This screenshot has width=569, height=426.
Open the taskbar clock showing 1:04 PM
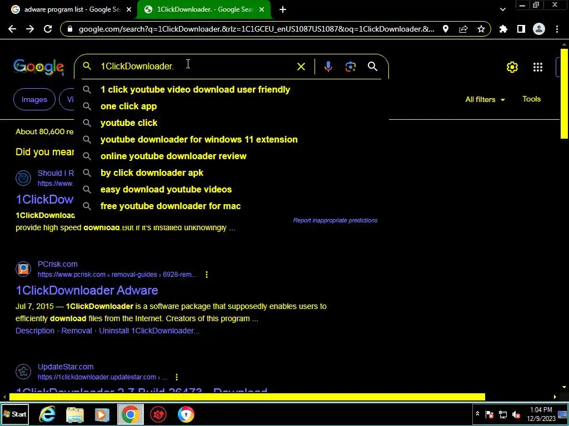(541, 414)
